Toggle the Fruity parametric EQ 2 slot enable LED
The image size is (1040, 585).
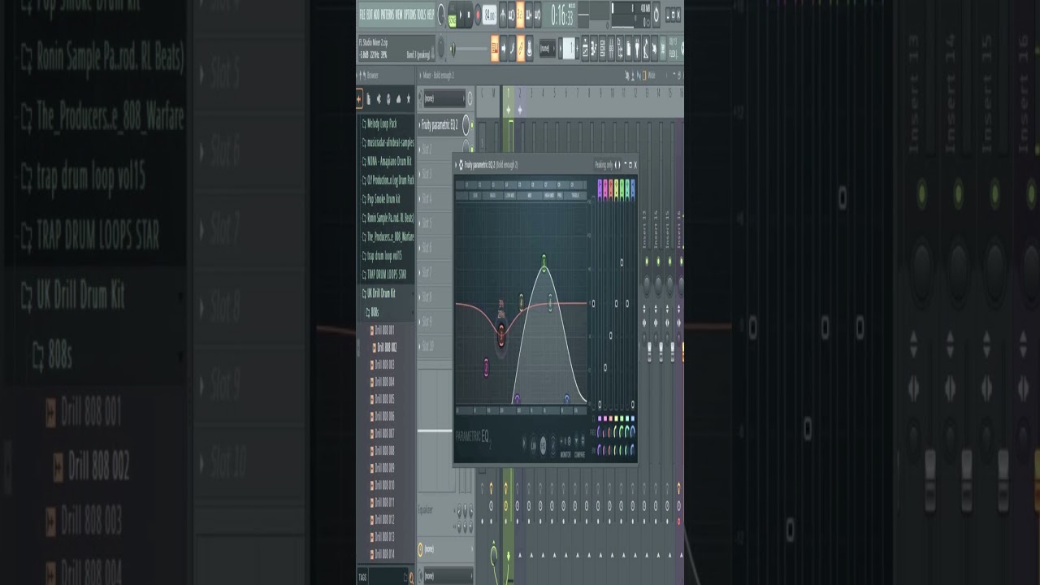(x=472, y=125)
